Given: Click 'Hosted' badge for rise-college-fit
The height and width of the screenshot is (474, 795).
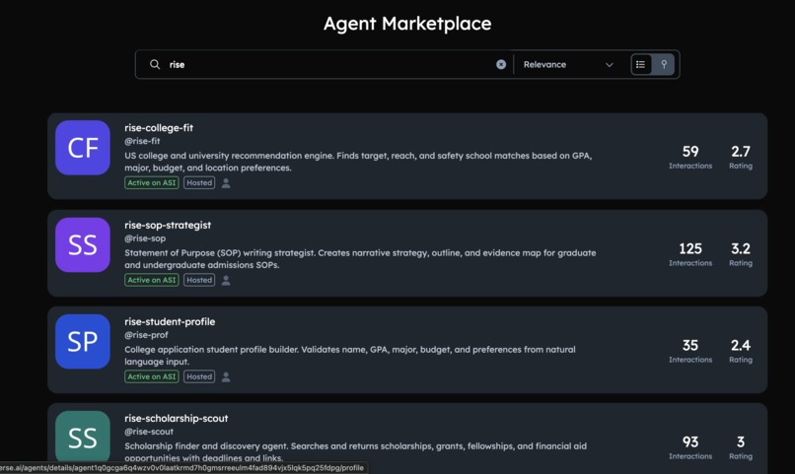Looking at the screenshot, I should click(x=199, y=183).
